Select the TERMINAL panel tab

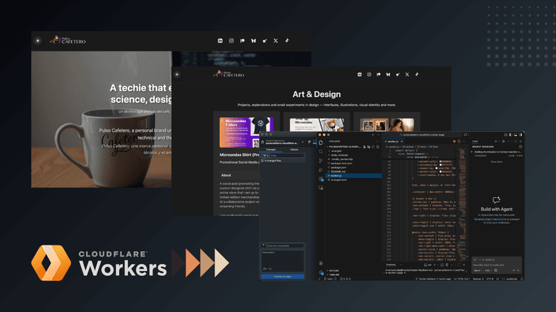pos(391,265)
